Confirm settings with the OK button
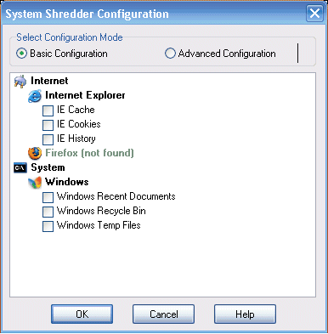Image resolution: width=328 pixels, height=334 pixels. tap(82, 314)
